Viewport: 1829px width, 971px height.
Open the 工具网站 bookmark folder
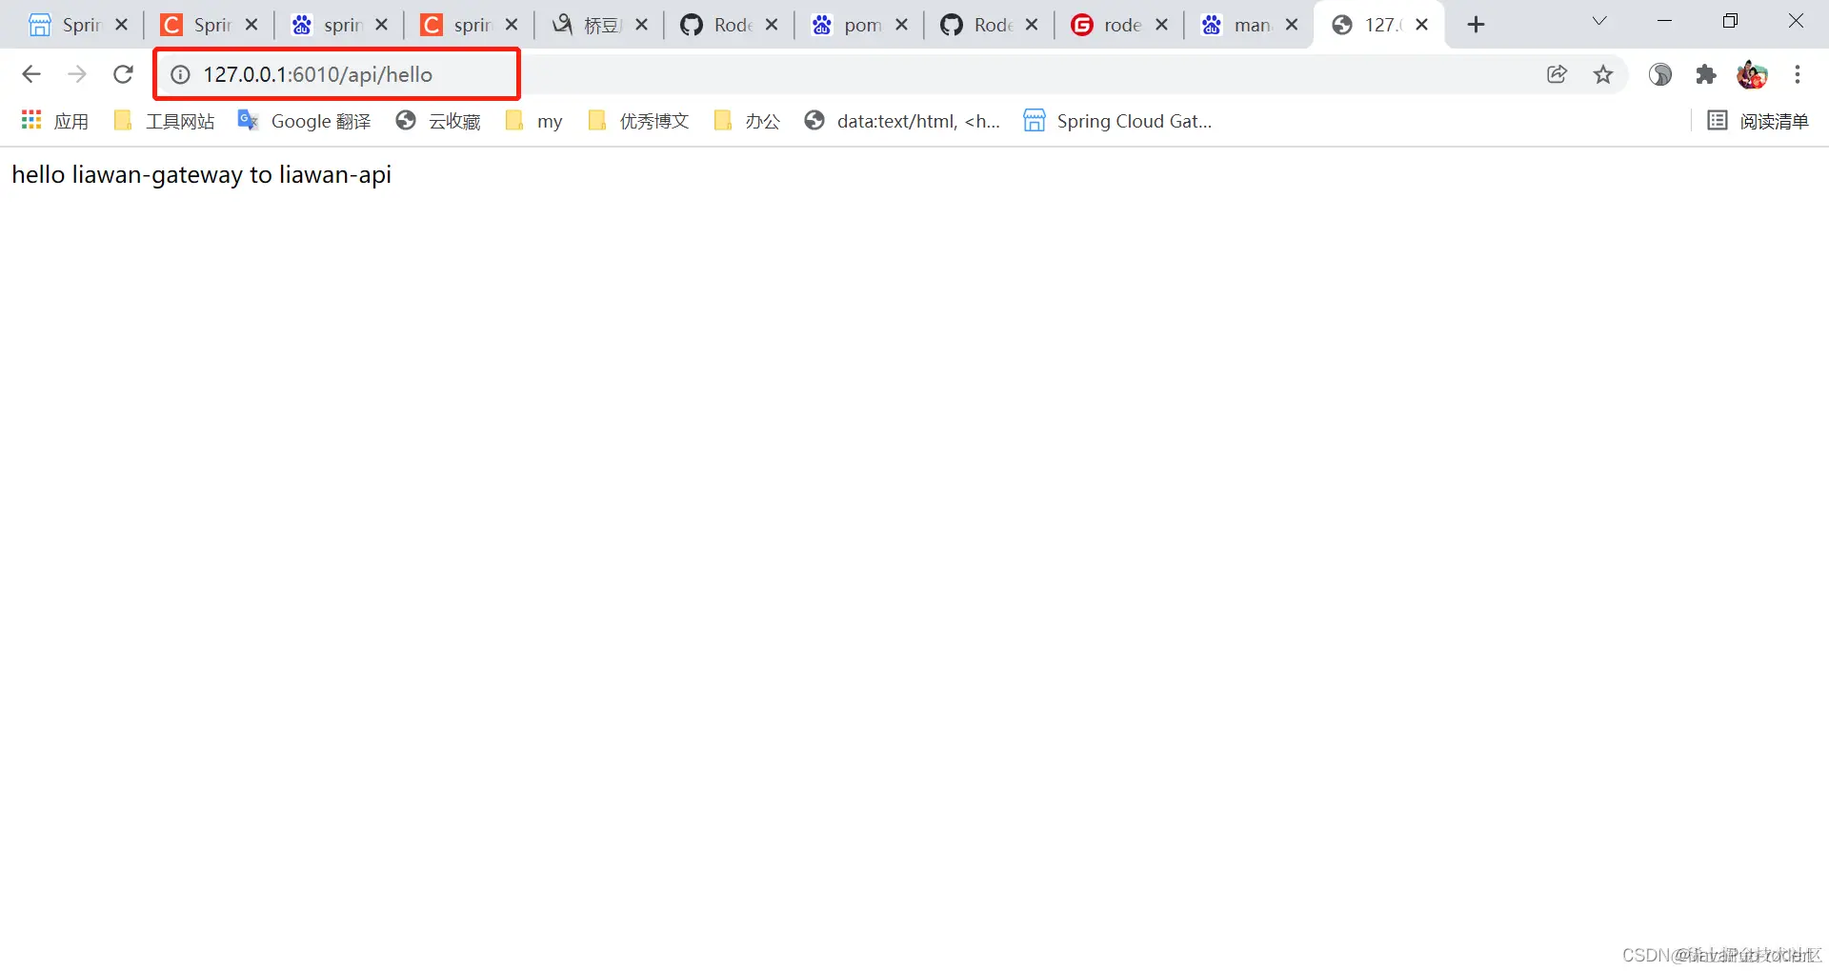[164, 121]
